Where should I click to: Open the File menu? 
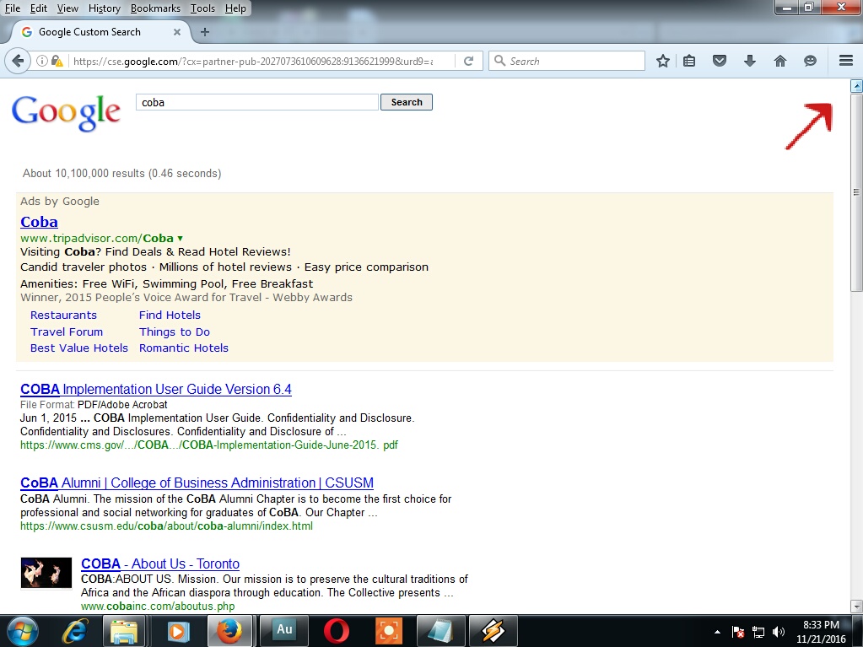pyautogui.click(x=12, y=8)
